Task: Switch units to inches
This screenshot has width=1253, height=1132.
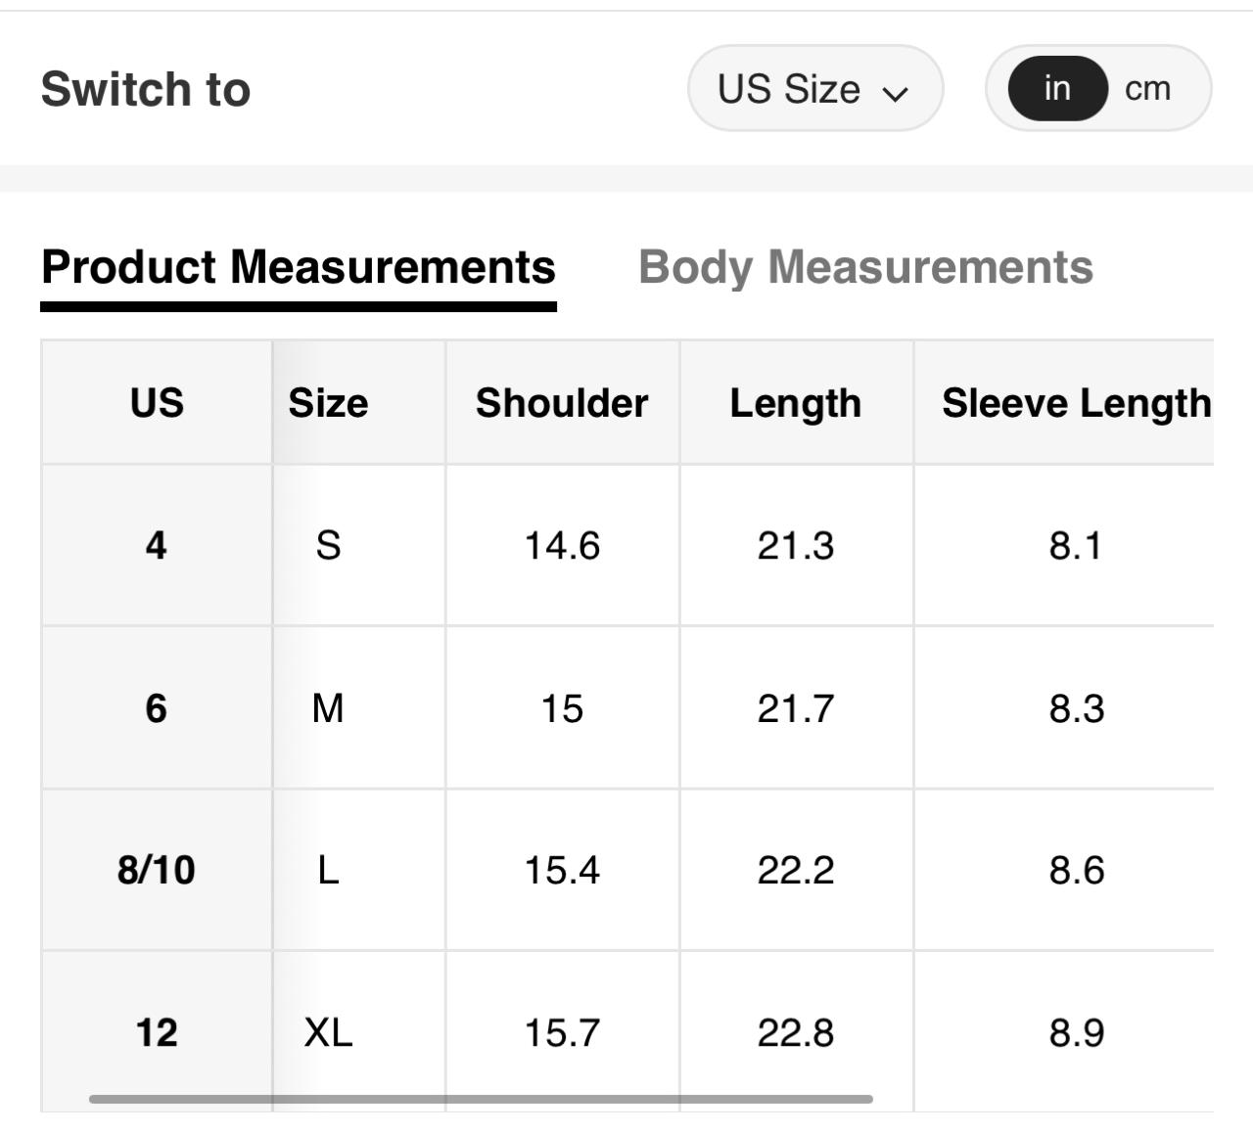Action: coord(1057,89)
